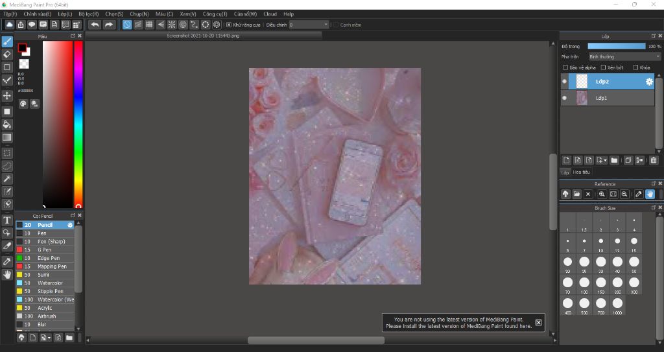Select the rectangular Select tool

point(7,153)
